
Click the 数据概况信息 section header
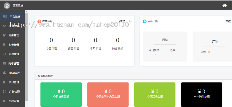click(x=45, y=76)
